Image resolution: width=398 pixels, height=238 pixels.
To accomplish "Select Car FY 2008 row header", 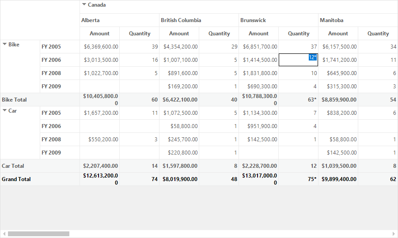I will (x=60, y=139).
